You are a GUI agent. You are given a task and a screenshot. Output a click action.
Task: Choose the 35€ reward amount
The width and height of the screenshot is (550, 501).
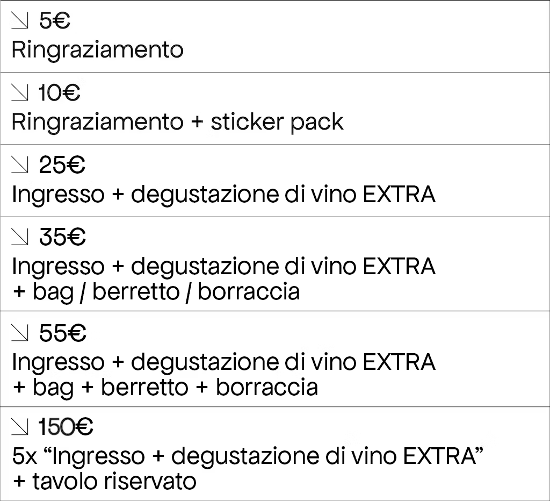(62, 237)
